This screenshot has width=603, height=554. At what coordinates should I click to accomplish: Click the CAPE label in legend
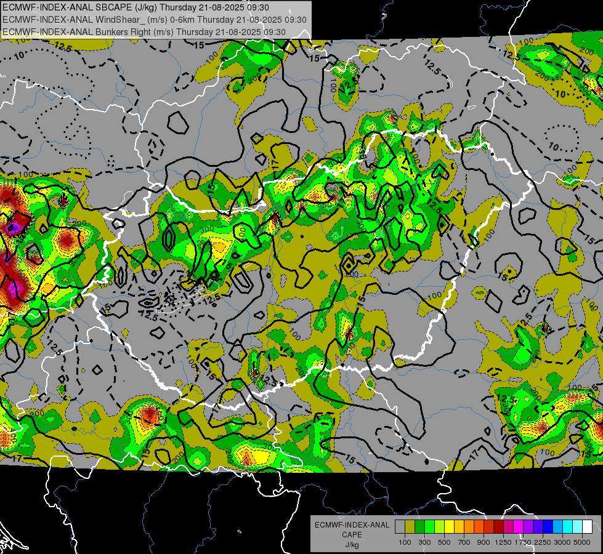click(352, 534)
